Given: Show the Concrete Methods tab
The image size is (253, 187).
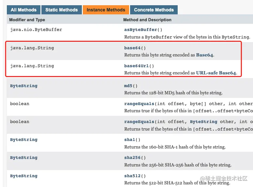Looking at the screenshot, I should coord(154,10).
